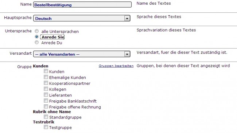Tick the Standardgruppe checkbox
Image resolution: width=237 pixels, height=133 pixels.
[46, 117]
